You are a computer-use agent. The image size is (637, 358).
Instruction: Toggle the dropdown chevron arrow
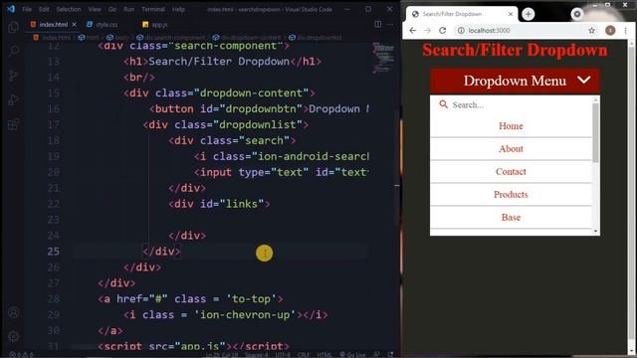click(x=584, y=80)
